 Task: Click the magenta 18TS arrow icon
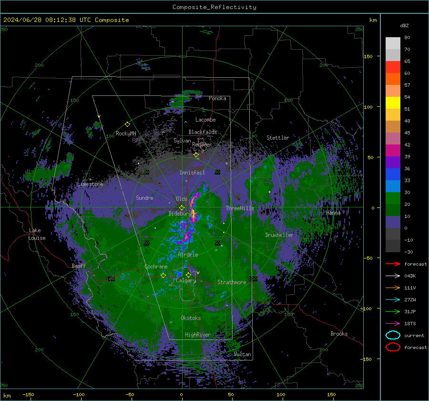coord(393,324)
